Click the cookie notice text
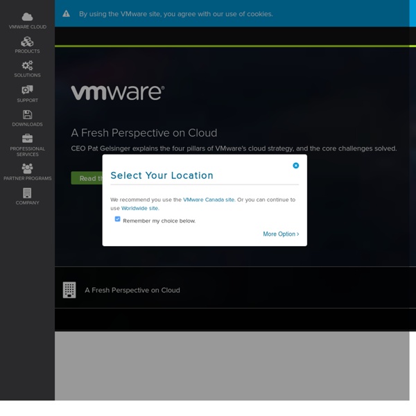The image size is (416, 416). point(176,14)
